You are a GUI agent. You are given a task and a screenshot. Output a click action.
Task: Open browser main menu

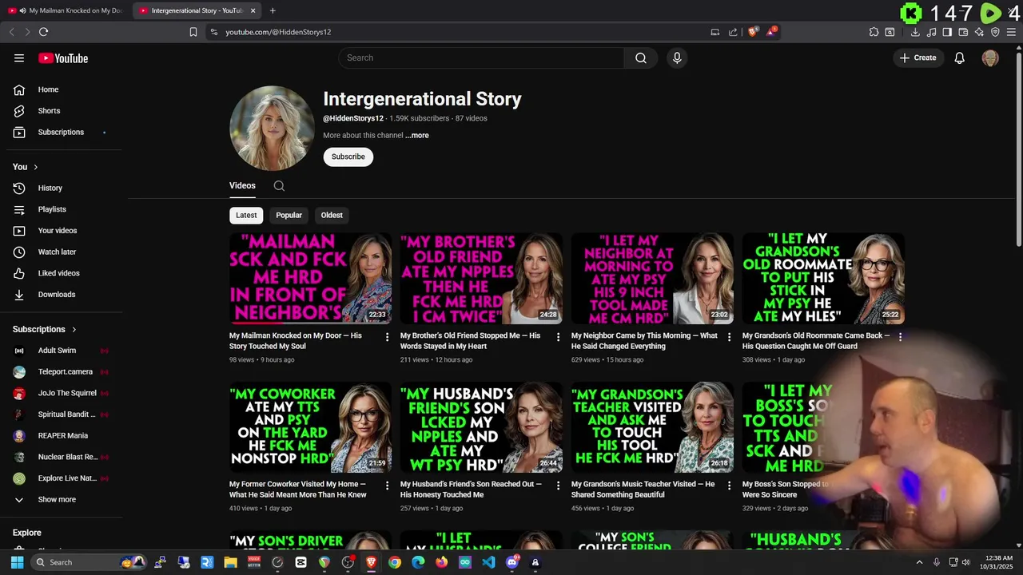[1011, 32]
